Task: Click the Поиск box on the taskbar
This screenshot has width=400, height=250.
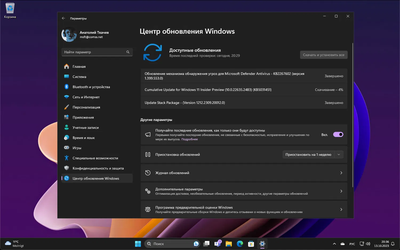Action: [x=173, y=244]
